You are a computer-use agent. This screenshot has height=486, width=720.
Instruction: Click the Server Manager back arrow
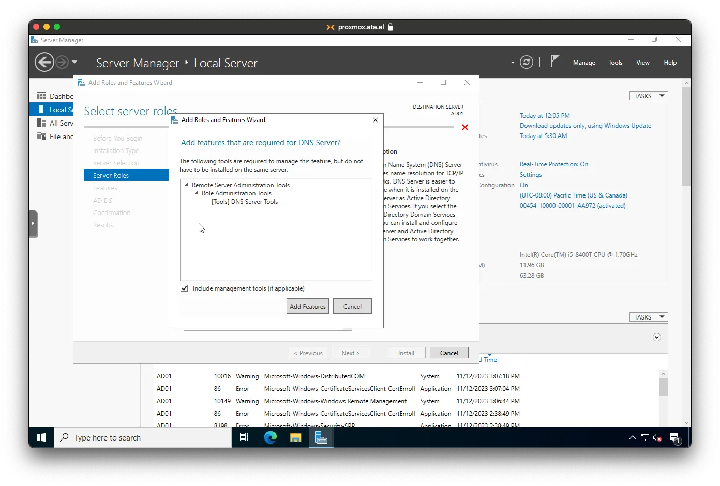(44, 63)
